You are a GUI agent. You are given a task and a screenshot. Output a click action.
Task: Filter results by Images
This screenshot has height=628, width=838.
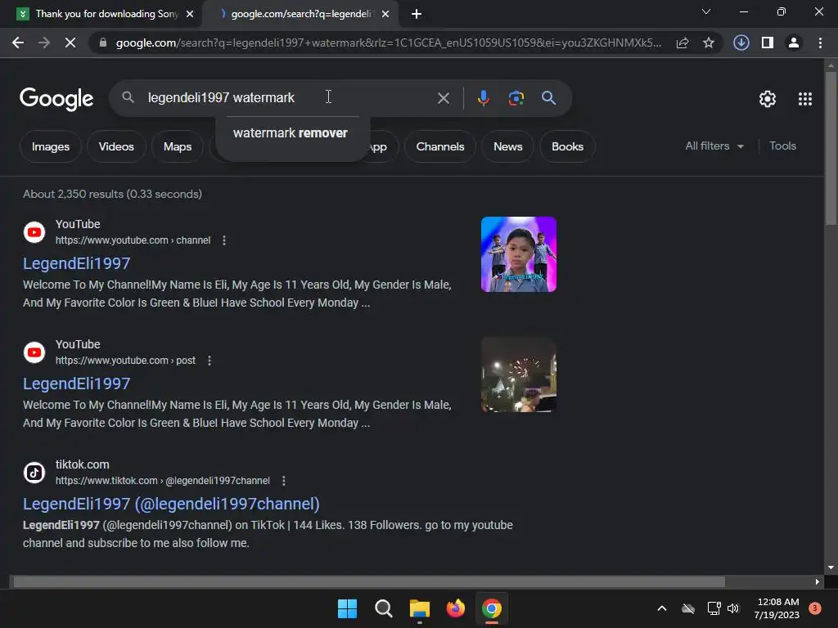(50, 146)
